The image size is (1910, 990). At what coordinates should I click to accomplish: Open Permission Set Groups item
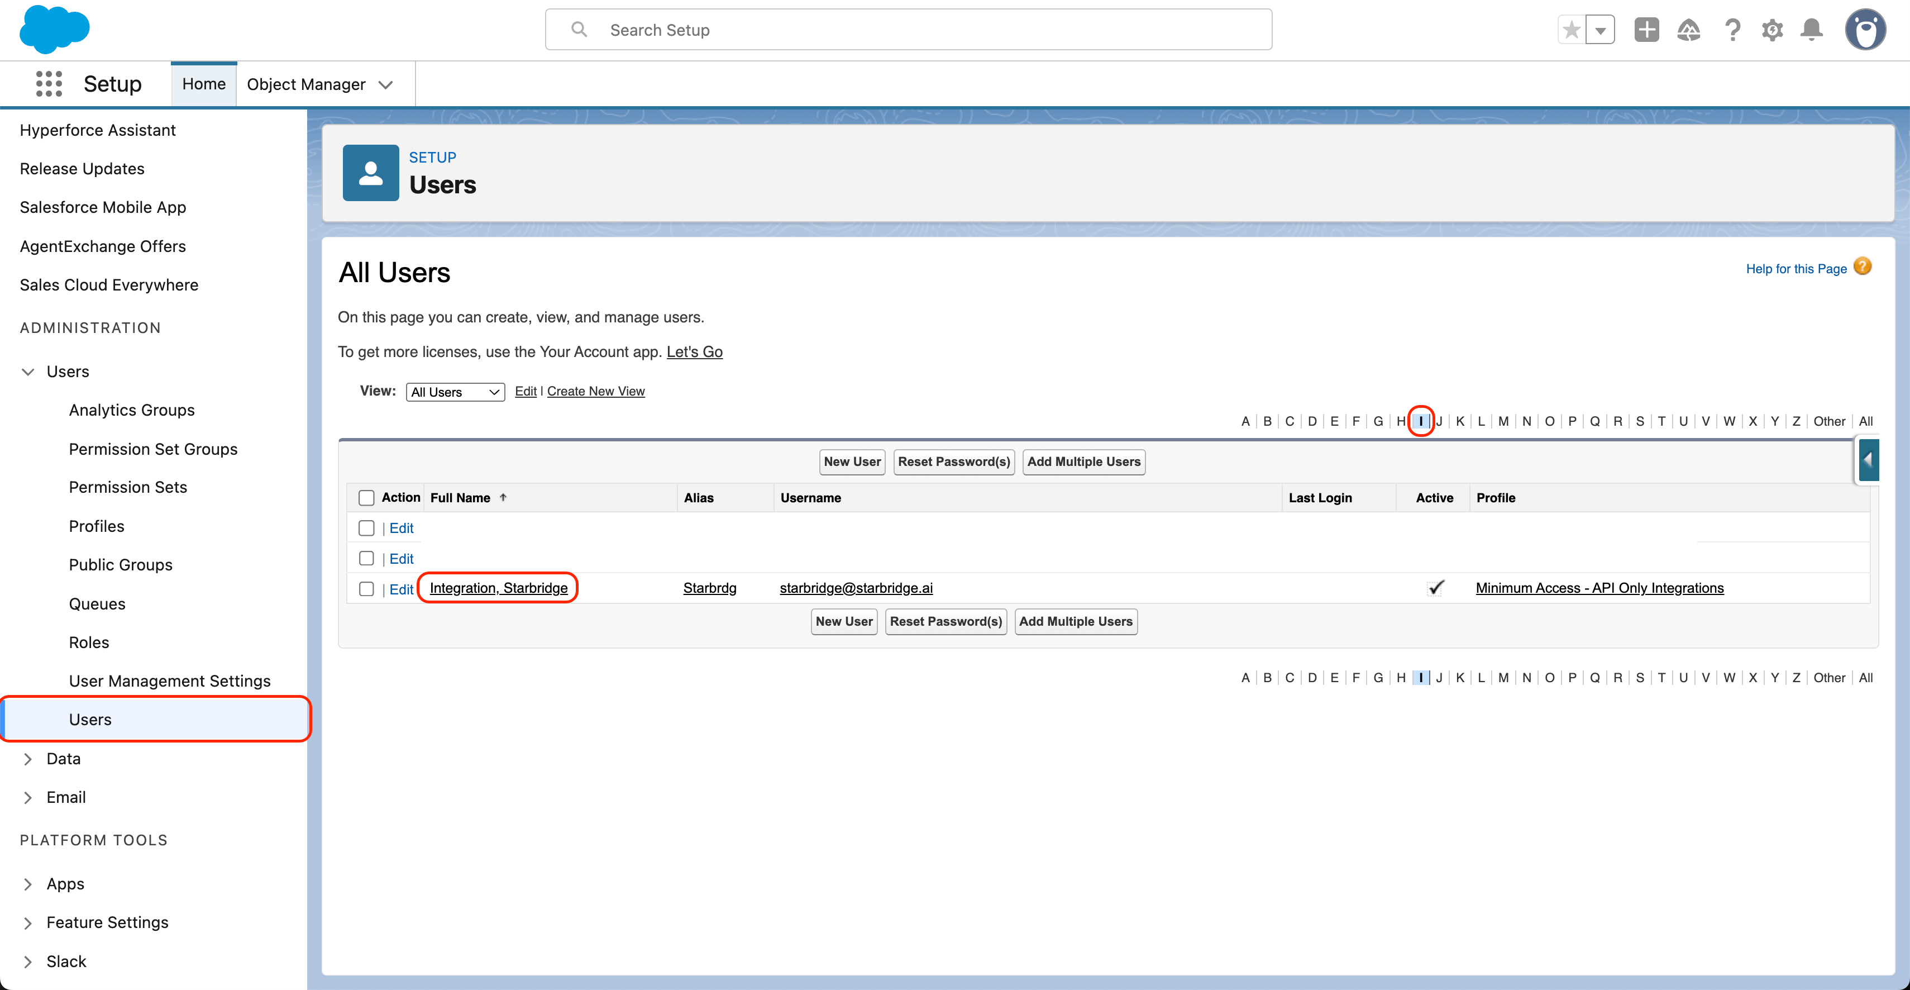coord(154,449)
